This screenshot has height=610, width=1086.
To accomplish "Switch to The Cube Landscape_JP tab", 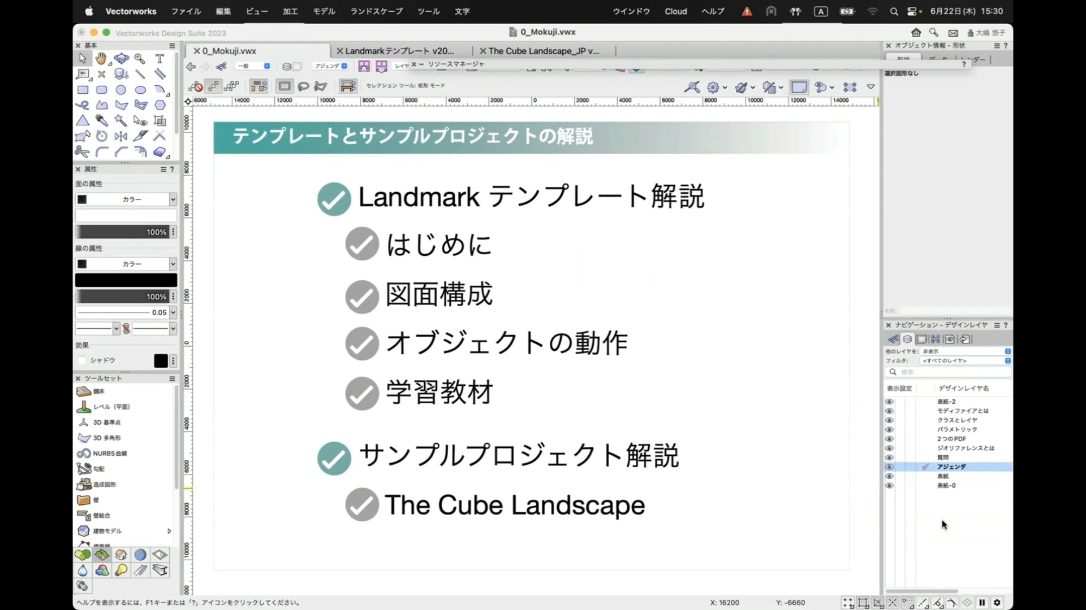I will pos(544,51).
